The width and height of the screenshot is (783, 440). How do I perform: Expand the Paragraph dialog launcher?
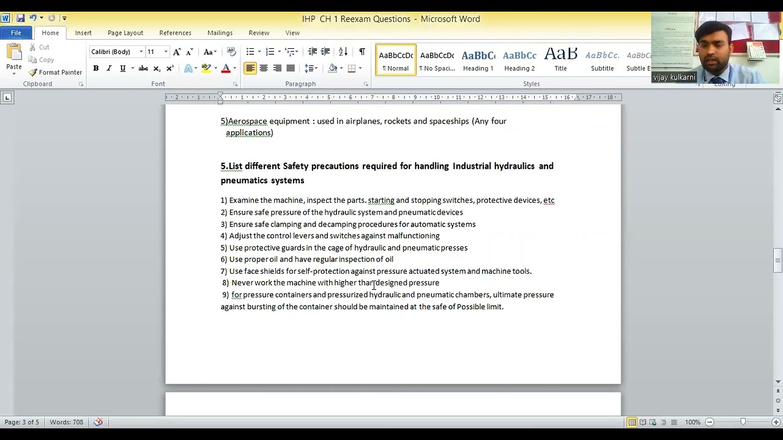(x=366, y=84)
